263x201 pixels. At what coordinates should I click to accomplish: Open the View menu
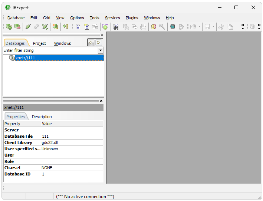(60, 18)
